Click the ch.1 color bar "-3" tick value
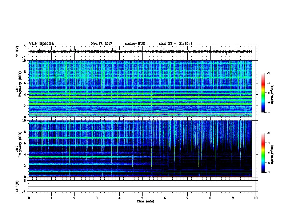The width and height of the screenshot is (288, 222). [268, 73]
